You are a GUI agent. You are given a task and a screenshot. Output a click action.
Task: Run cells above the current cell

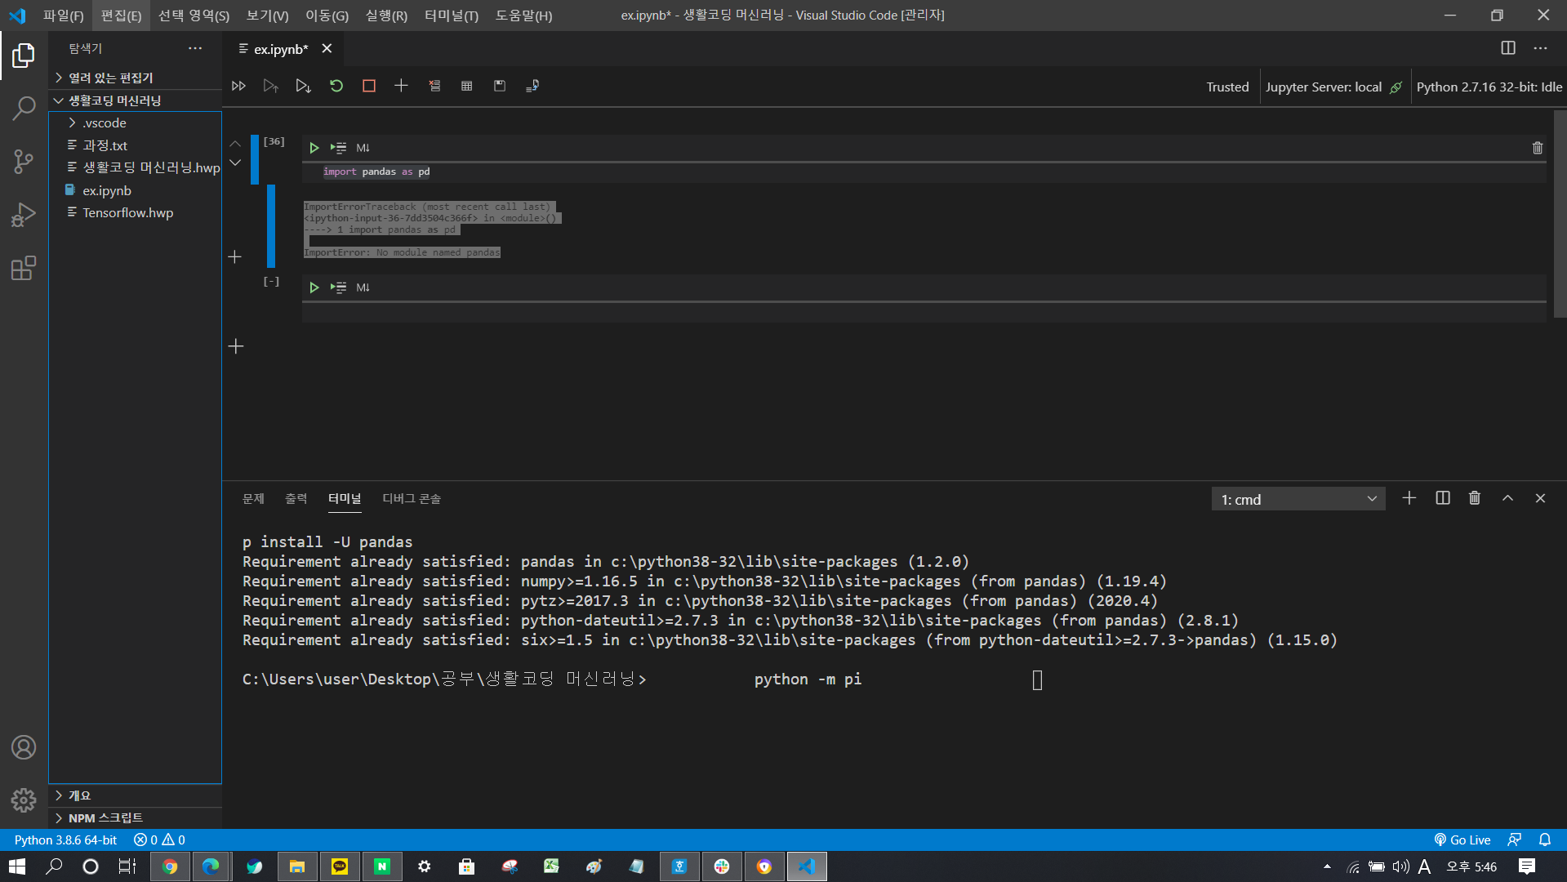click(270, 86)
